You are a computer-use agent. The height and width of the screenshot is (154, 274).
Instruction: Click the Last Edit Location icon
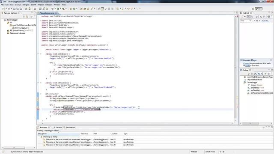pos(128,9)
